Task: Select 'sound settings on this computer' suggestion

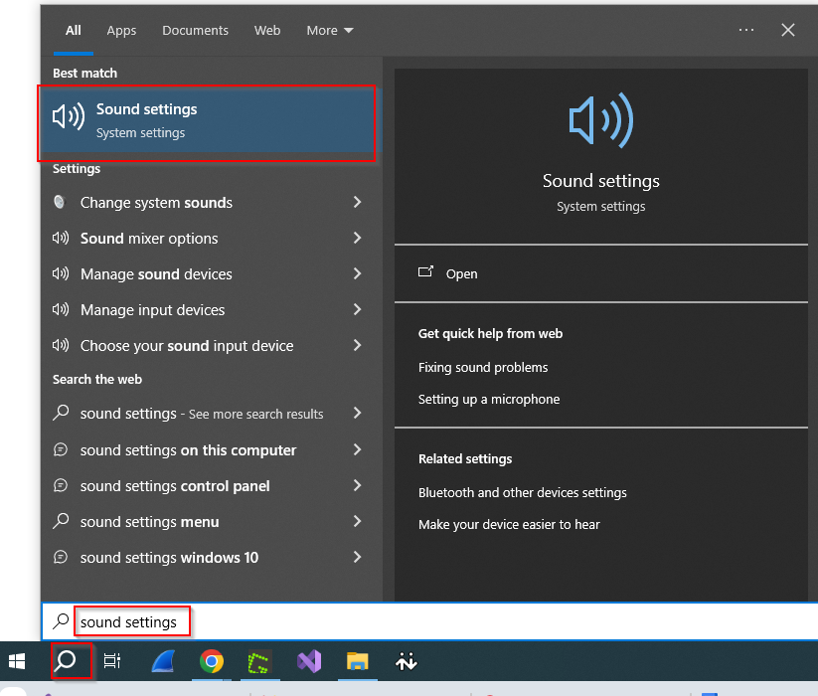Action: pos(211,449)
